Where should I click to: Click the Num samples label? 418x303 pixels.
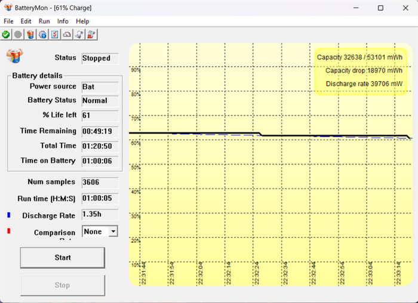point(51,182)
